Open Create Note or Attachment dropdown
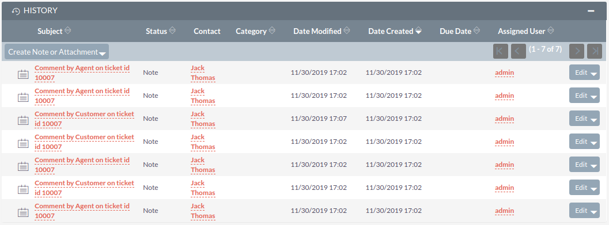The width and height of the screenshot is (609, 225). (56, 52)
